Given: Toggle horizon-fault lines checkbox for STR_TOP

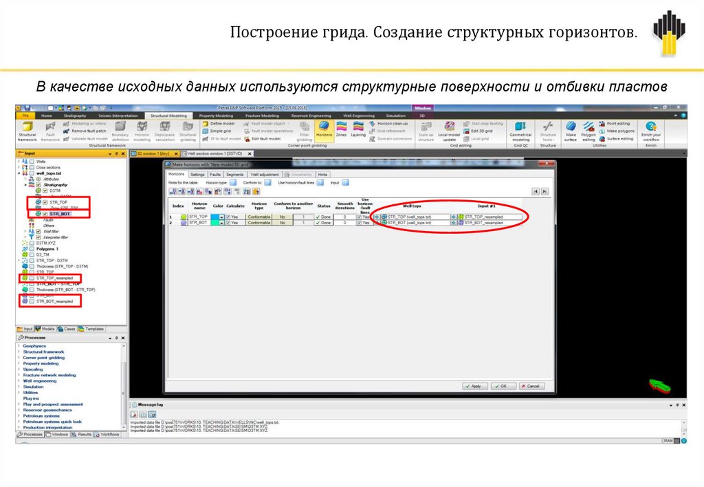Looking at the screenshot, I should pos(359,217).
